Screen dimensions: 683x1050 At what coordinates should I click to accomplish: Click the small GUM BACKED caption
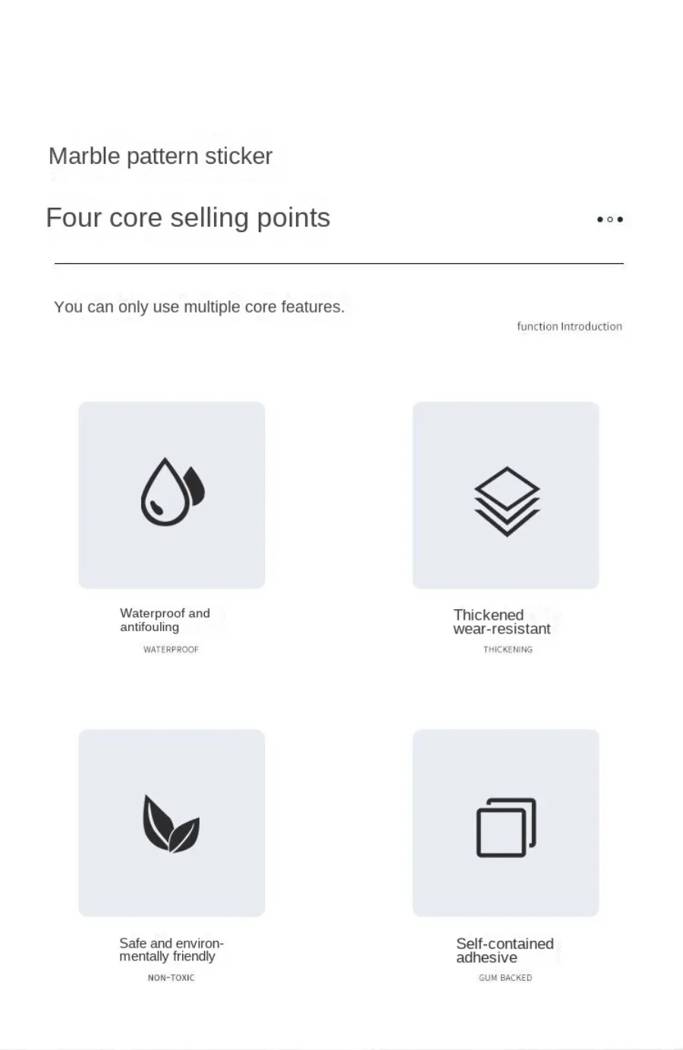click(x=505, y=978)
